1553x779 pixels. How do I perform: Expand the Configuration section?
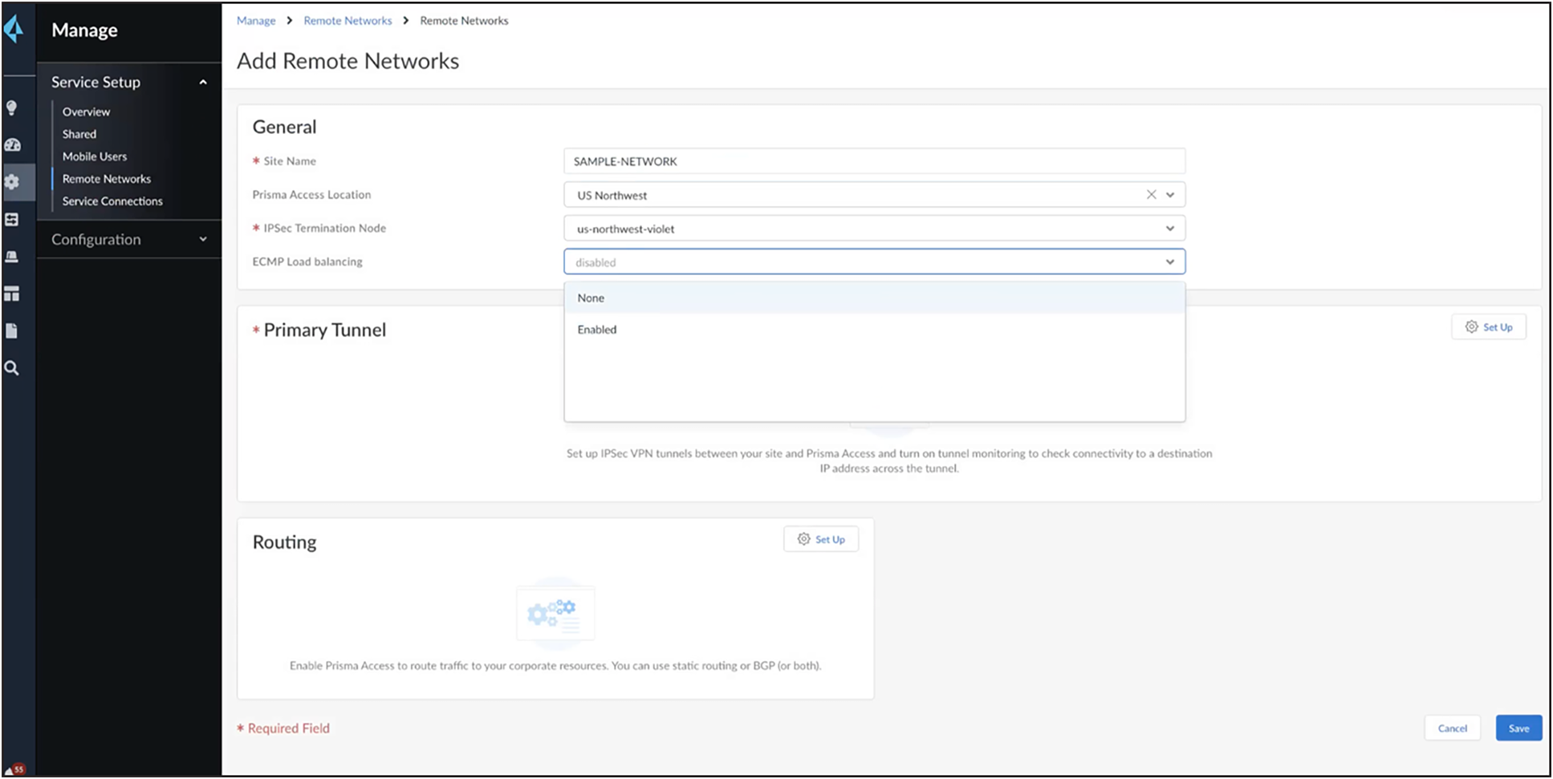click(x=203, y=239)
